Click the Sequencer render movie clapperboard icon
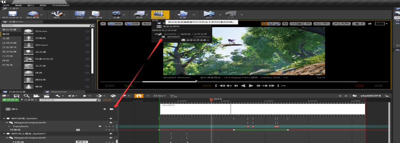The width and height of the screenshot is (400, 143). [x=47, y=96]
